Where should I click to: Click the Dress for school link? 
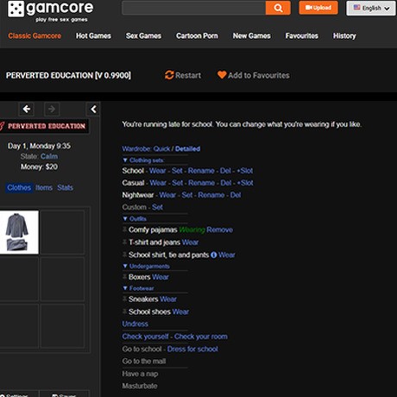192,349
